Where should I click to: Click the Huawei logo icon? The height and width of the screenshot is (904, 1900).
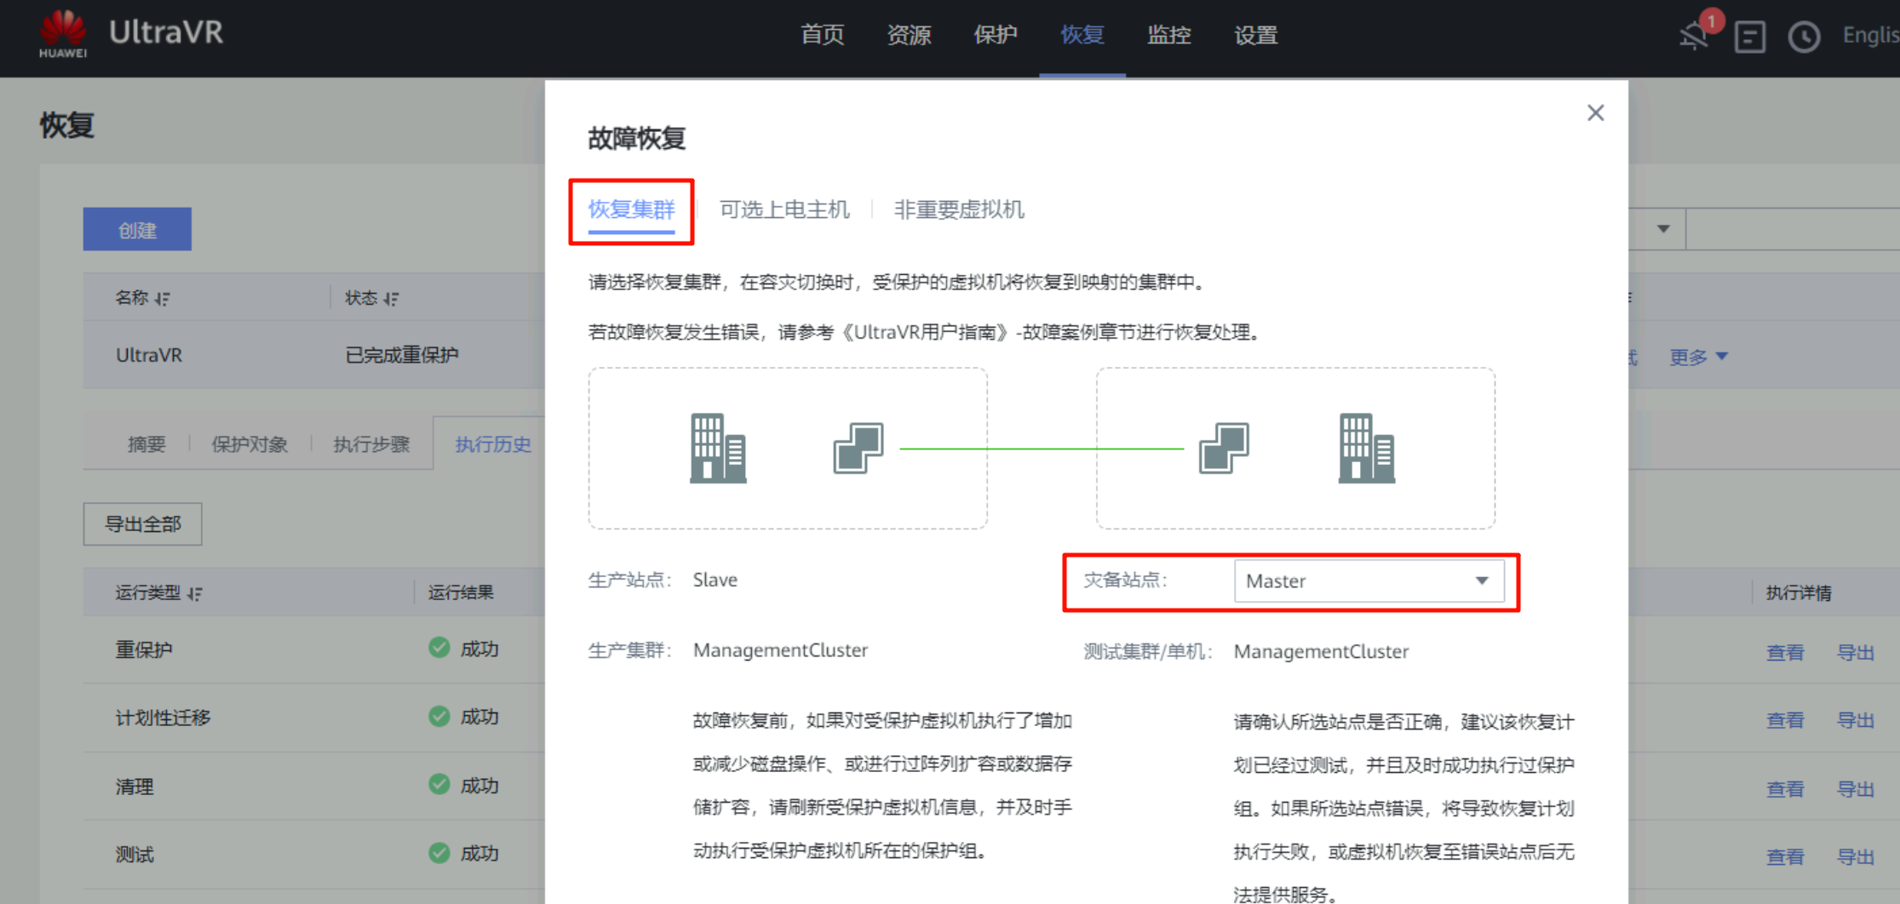point(63,32)
